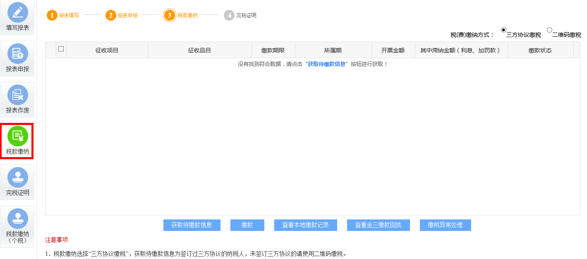This screenshot has width=587, height=259.
Task: Open the 填写报表 sidebar icon
Action: click(x=17, y=17)
